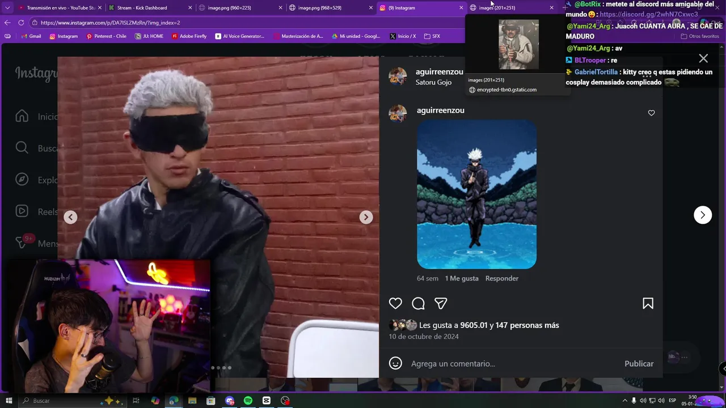Image resolution: width=726 pixels, height=408 pixels.
Task: Open the Gmail bookmark
Action: tap(31, 36)
